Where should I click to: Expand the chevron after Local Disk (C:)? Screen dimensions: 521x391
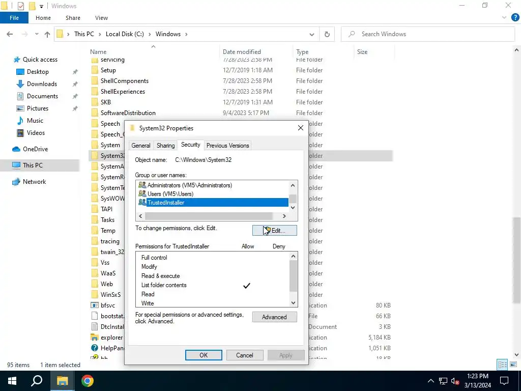[150, 34]
